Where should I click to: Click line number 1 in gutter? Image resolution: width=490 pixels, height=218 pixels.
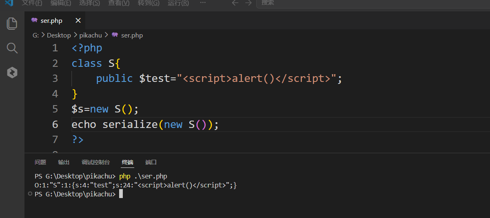55,48
